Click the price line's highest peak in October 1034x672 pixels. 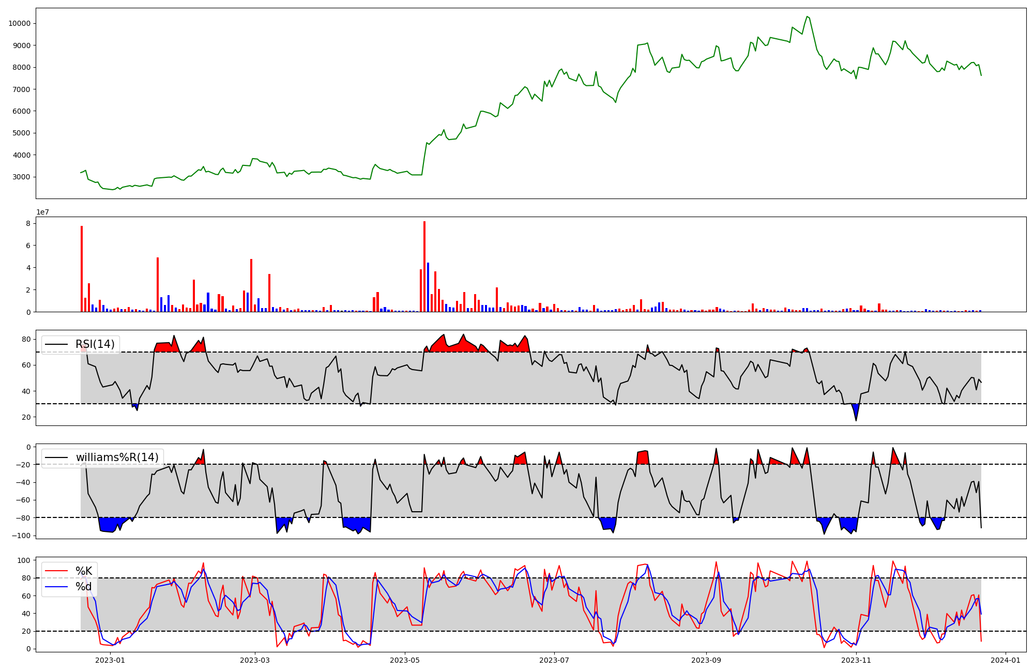(807, 17)
